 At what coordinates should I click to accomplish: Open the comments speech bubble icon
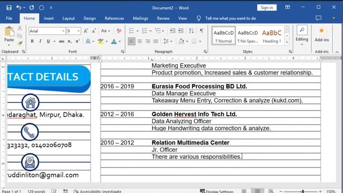point(318,18)
